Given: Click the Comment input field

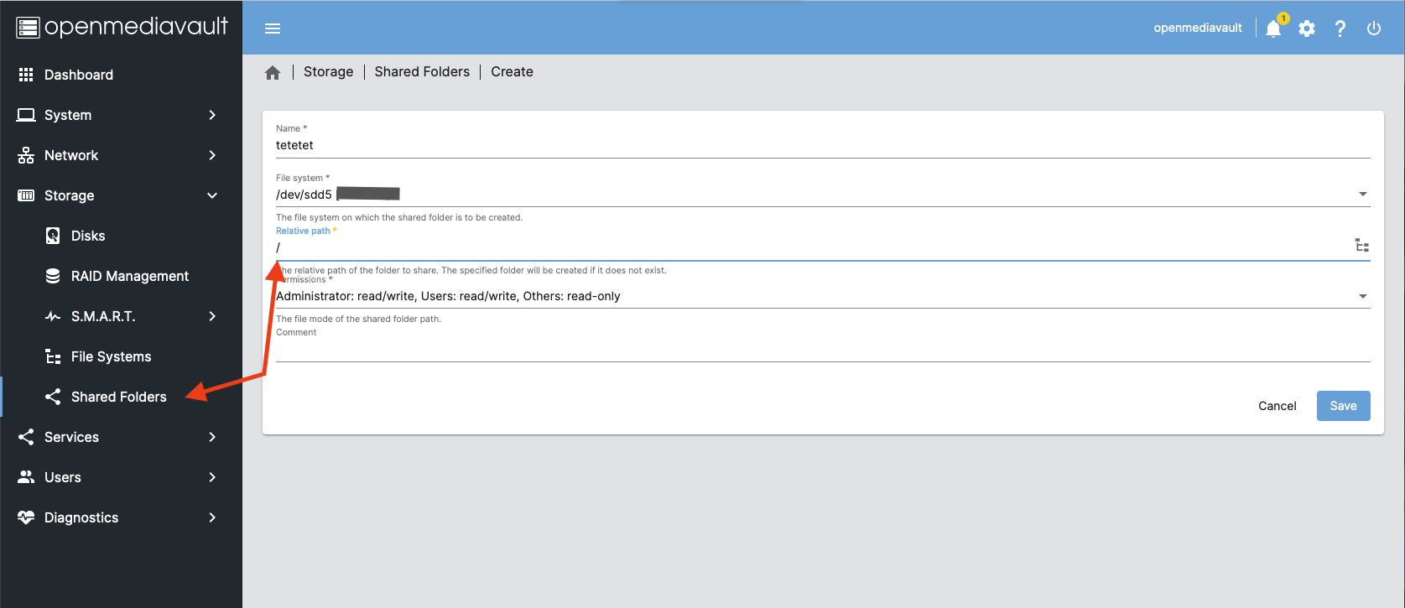Looking at the screenshot, I should [823, 348].
